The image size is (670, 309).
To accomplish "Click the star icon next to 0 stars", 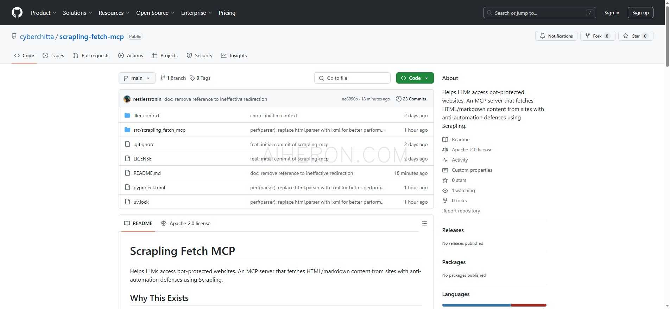I will (x=445, y=180).
